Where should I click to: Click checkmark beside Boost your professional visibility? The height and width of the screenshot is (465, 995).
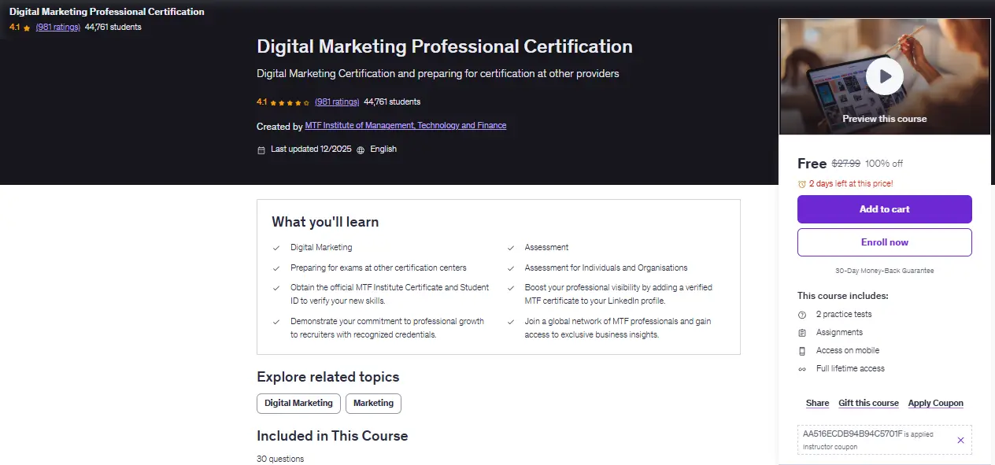511,288
